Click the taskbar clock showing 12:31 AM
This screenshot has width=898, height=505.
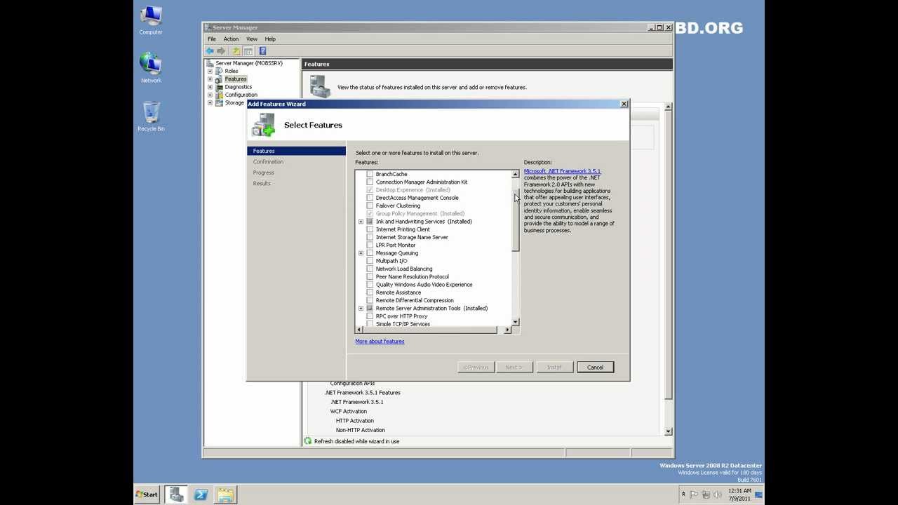coord(739,494)
